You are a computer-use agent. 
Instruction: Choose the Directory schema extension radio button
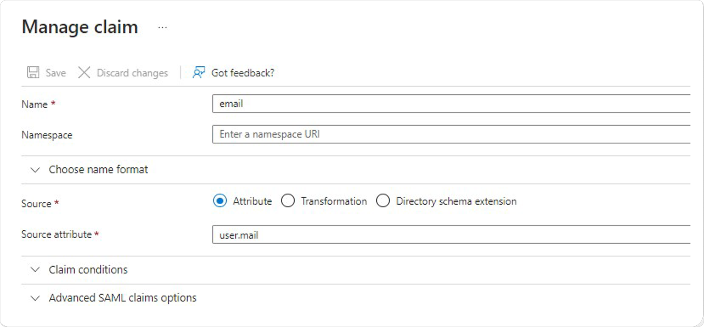[383, 200]
